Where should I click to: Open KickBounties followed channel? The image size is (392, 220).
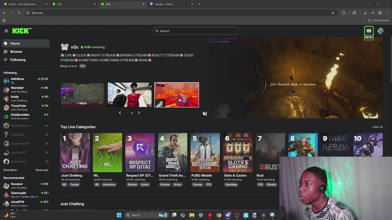(26, 116)
